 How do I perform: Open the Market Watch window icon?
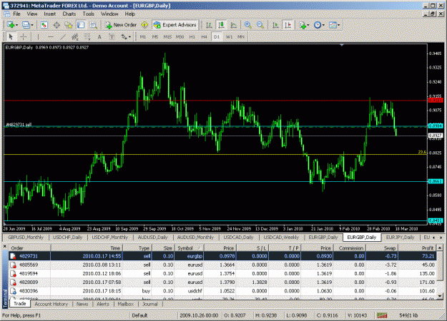point(44,25)
